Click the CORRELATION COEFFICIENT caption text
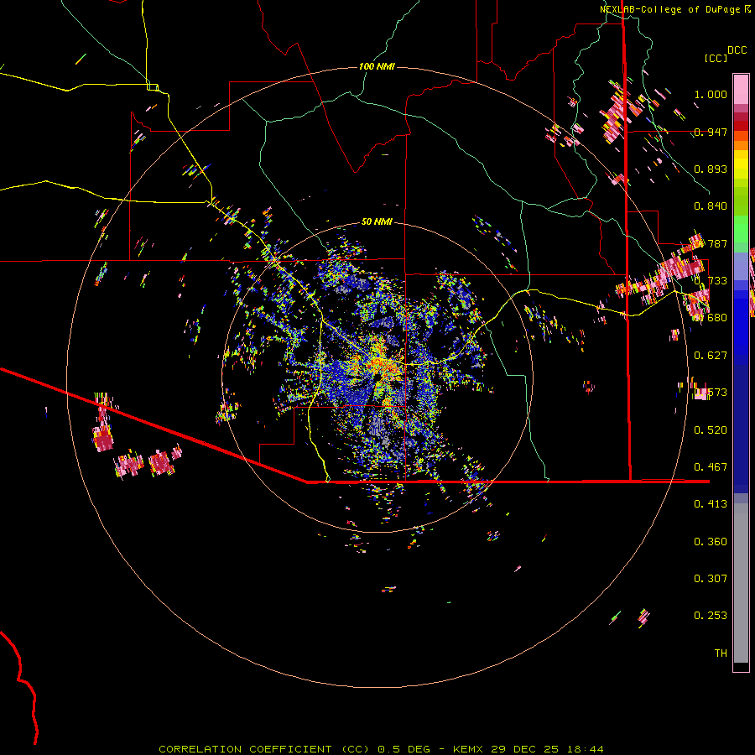 (x=245, y=749)
